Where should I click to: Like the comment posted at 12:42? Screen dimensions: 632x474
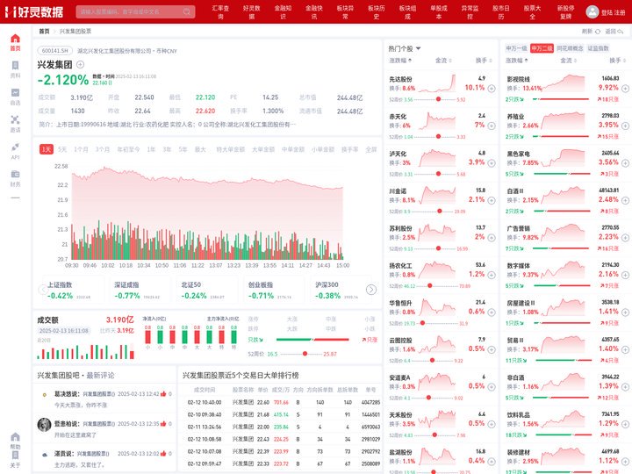click(x=163, y=394)
